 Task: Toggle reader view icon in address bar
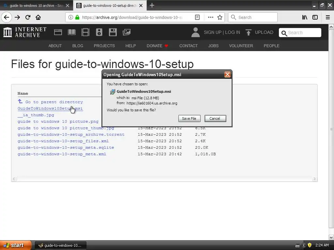[197, 18]
